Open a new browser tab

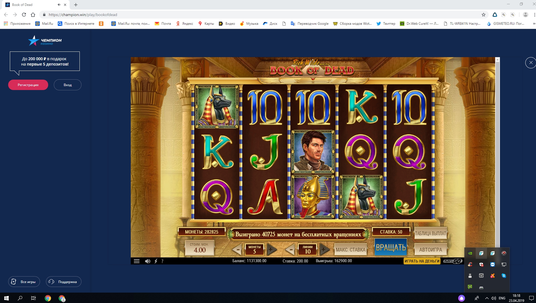(76, 5)
